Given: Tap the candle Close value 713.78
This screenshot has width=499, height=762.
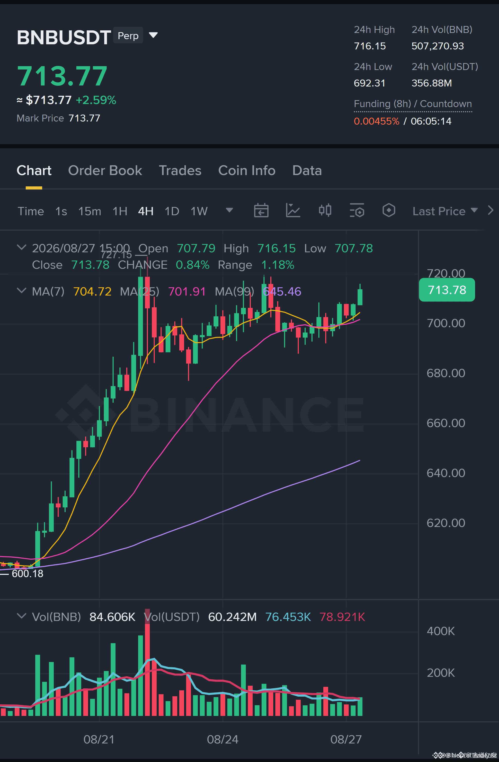Looking at the screenshot, I should tap(90, 265).
